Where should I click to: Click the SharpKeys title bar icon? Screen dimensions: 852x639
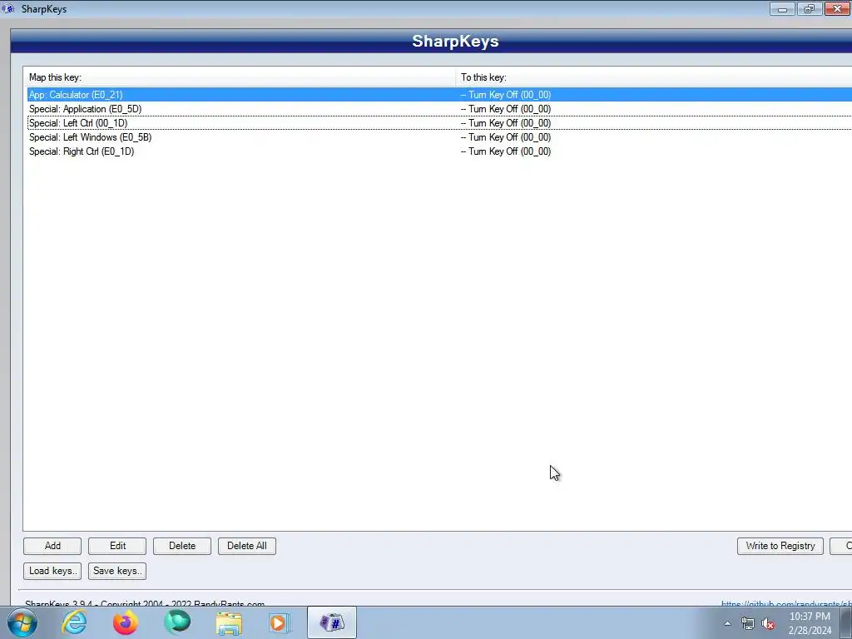(x=8, y=8)
